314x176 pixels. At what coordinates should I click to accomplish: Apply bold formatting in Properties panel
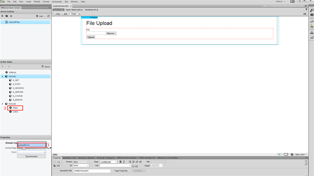pyautogui.click(x=121, y=162)
